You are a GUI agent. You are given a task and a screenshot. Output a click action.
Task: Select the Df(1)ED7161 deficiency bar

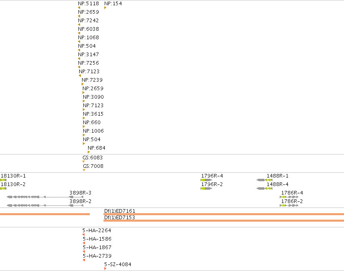(x=224, y=214)
